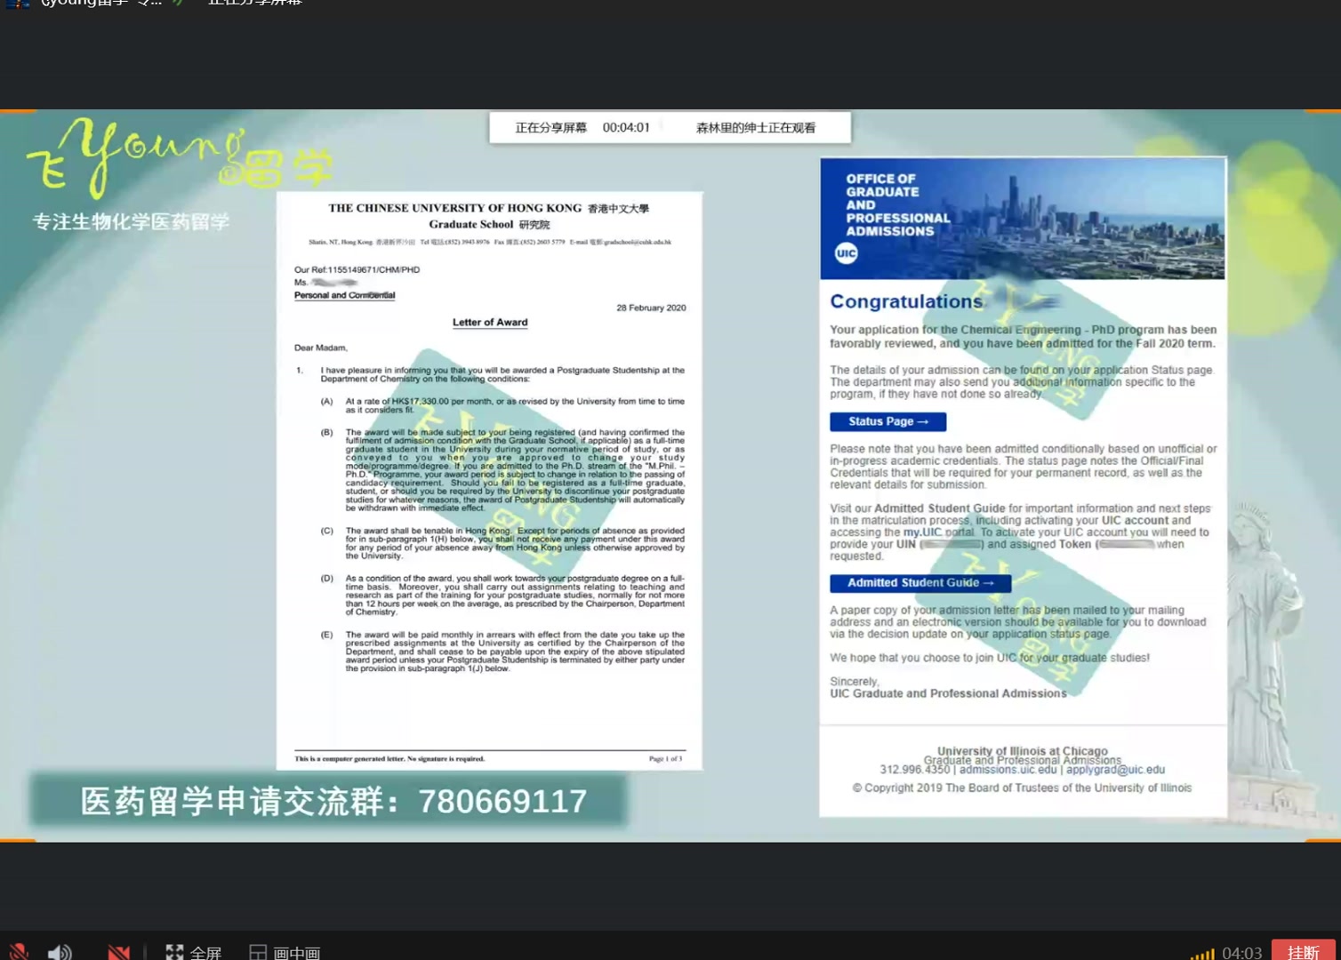Unmute the microphone in the call bar

[18, 952]
